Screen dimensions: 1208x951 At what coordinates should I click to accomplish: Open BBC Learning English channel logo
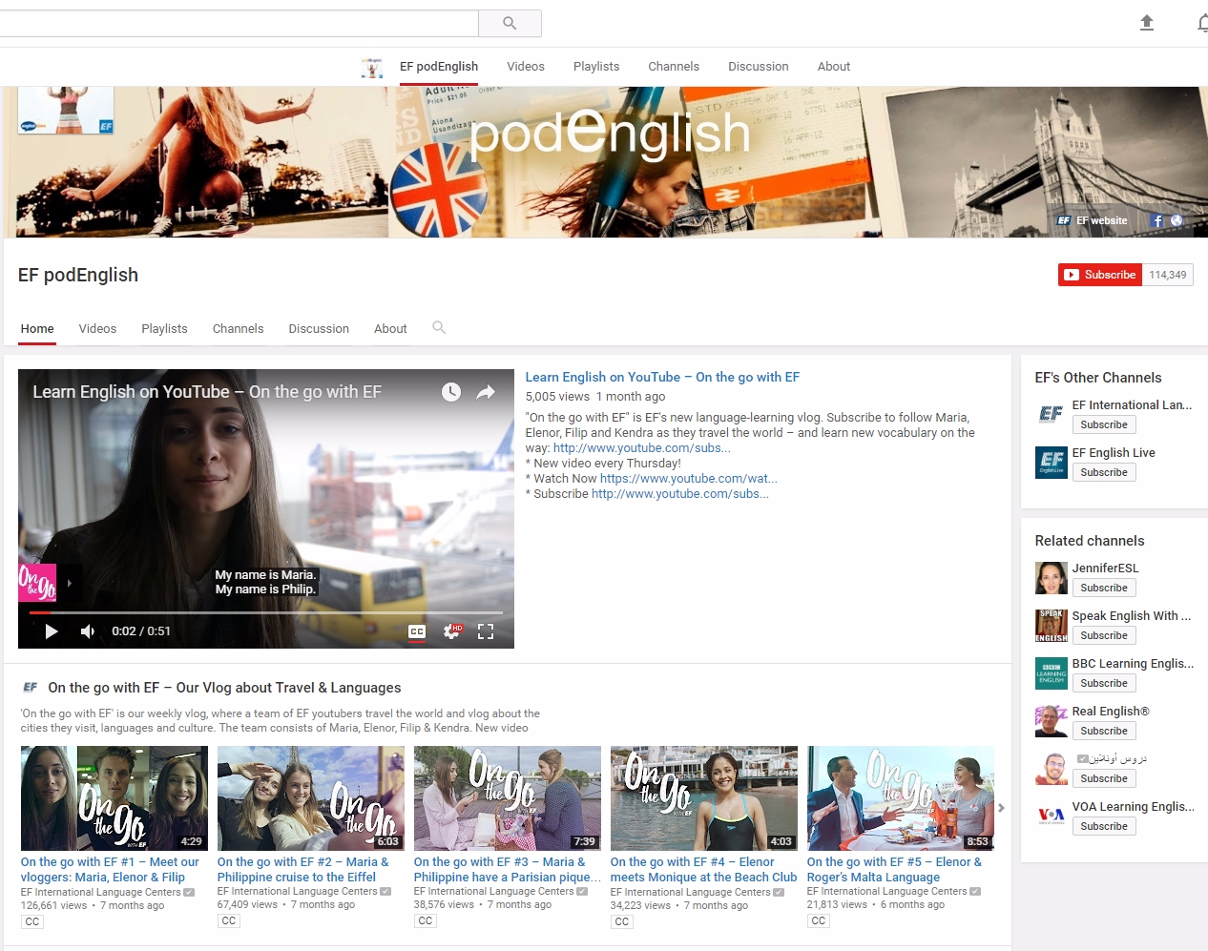pyautogui.click(x=1052, y=673)
